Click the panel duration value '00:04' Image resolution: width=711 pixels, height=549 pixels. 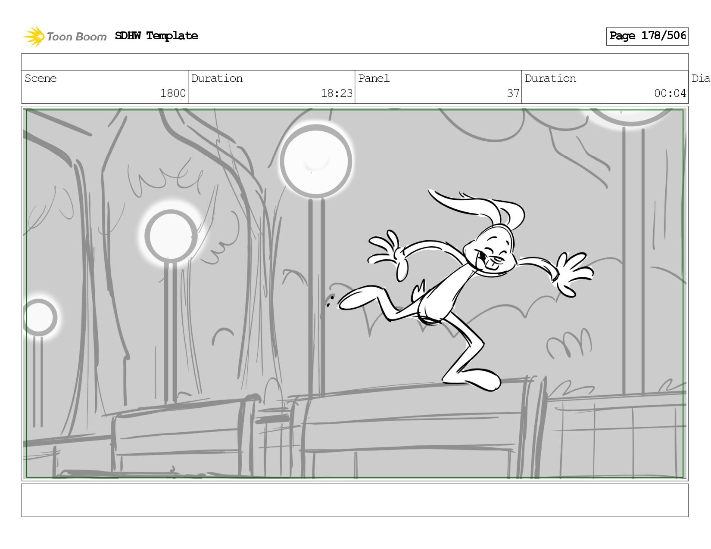click(670, 93)
